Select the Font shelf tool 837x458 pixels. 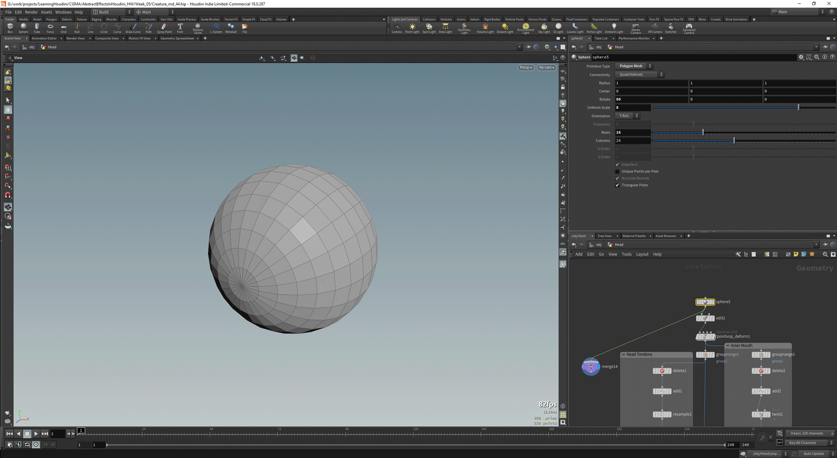[x=180, y=28]
